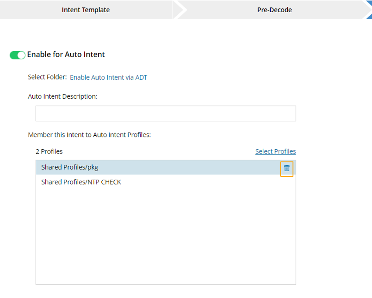Click the empty area inside the profiles list
This screenshot has width=372, height=298.
[x=165, y=236]
